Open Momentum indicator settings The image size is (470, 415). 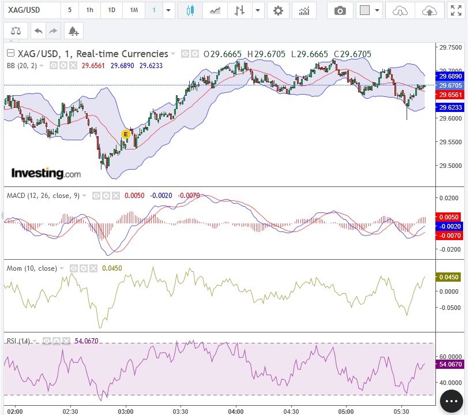coord(83,268)
